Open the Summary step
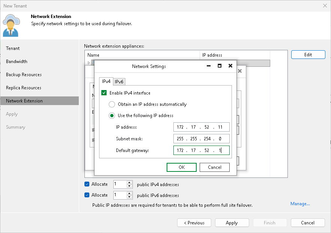The width and height of the screenshot is (331, 233). (15, 127)
